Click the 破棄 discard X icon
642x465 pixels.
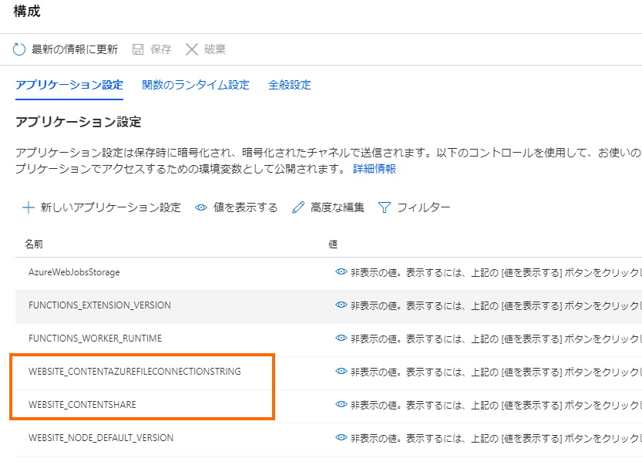tap(193, 48)
